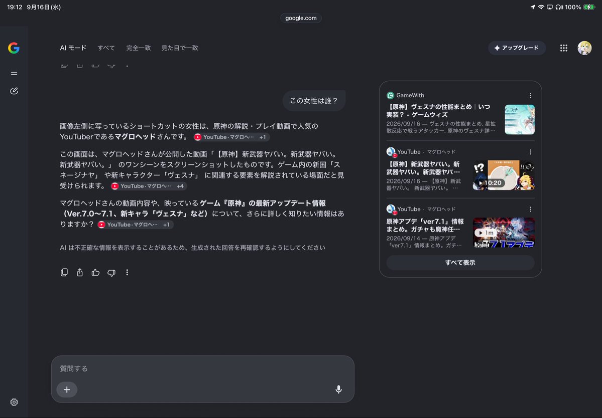The width and height of the screenshot is (602, 418).
Task: Give thumbs down to the response
Action: [x=111, y=273]
